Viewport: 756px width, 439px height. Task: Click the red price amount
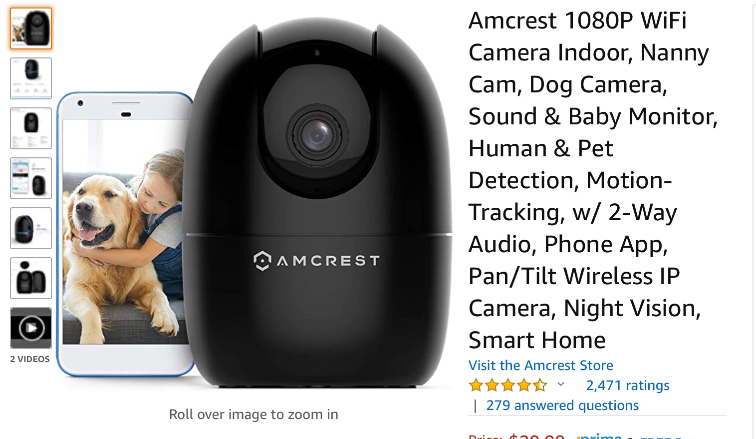(x=536, y=436)
